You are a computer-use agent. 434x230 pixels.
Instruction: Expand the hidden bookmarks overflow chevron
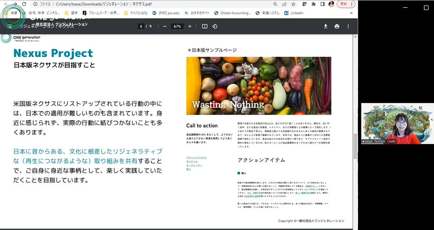tap(351, 13)
